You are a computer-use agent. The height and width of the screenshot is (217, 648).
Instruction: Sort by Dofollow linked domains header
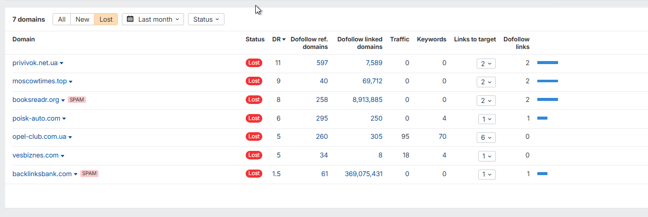[360, 43]
